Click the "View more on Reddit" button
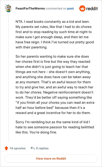102x167 pixels. [x=51, y=159]
